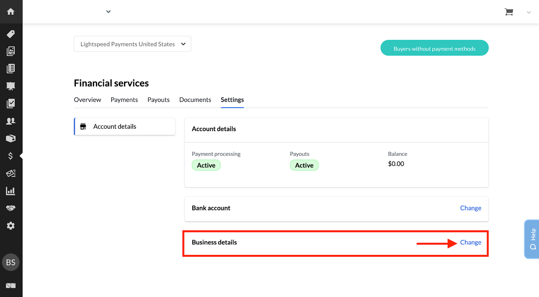Open the checklist icon in the sidebar
This screenshot has width=539, height=297.
(11, 104)
